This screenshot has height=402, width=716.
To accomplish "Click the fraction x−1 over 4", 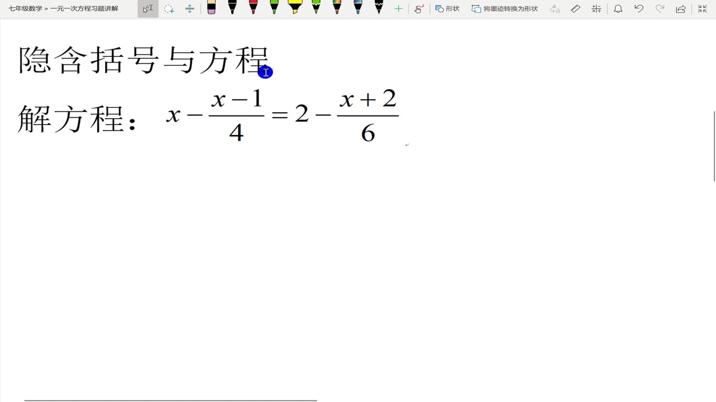I will (x=236, y=116).
